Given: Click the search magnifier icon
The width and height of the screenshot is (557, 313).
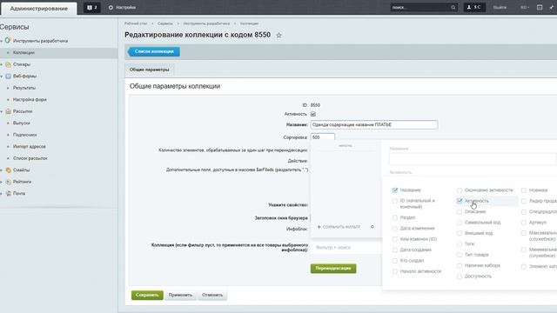Looking at the screenshot, I should 453,8.
